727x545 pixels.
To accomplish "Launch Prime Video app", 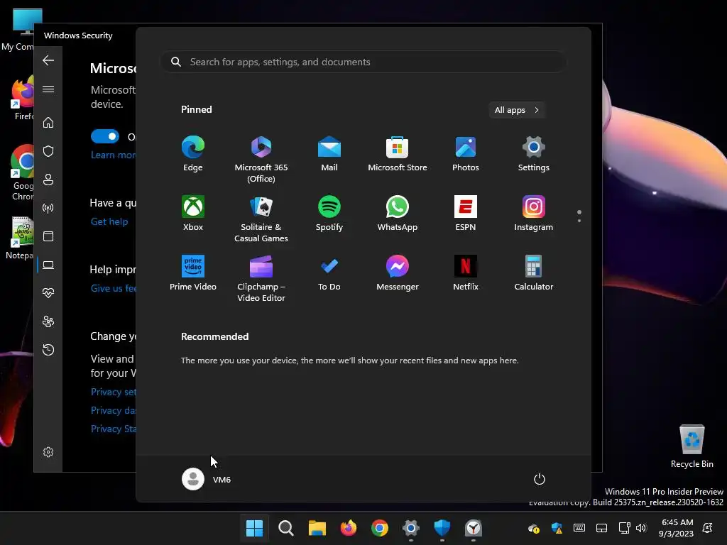I will click(193, 273).
